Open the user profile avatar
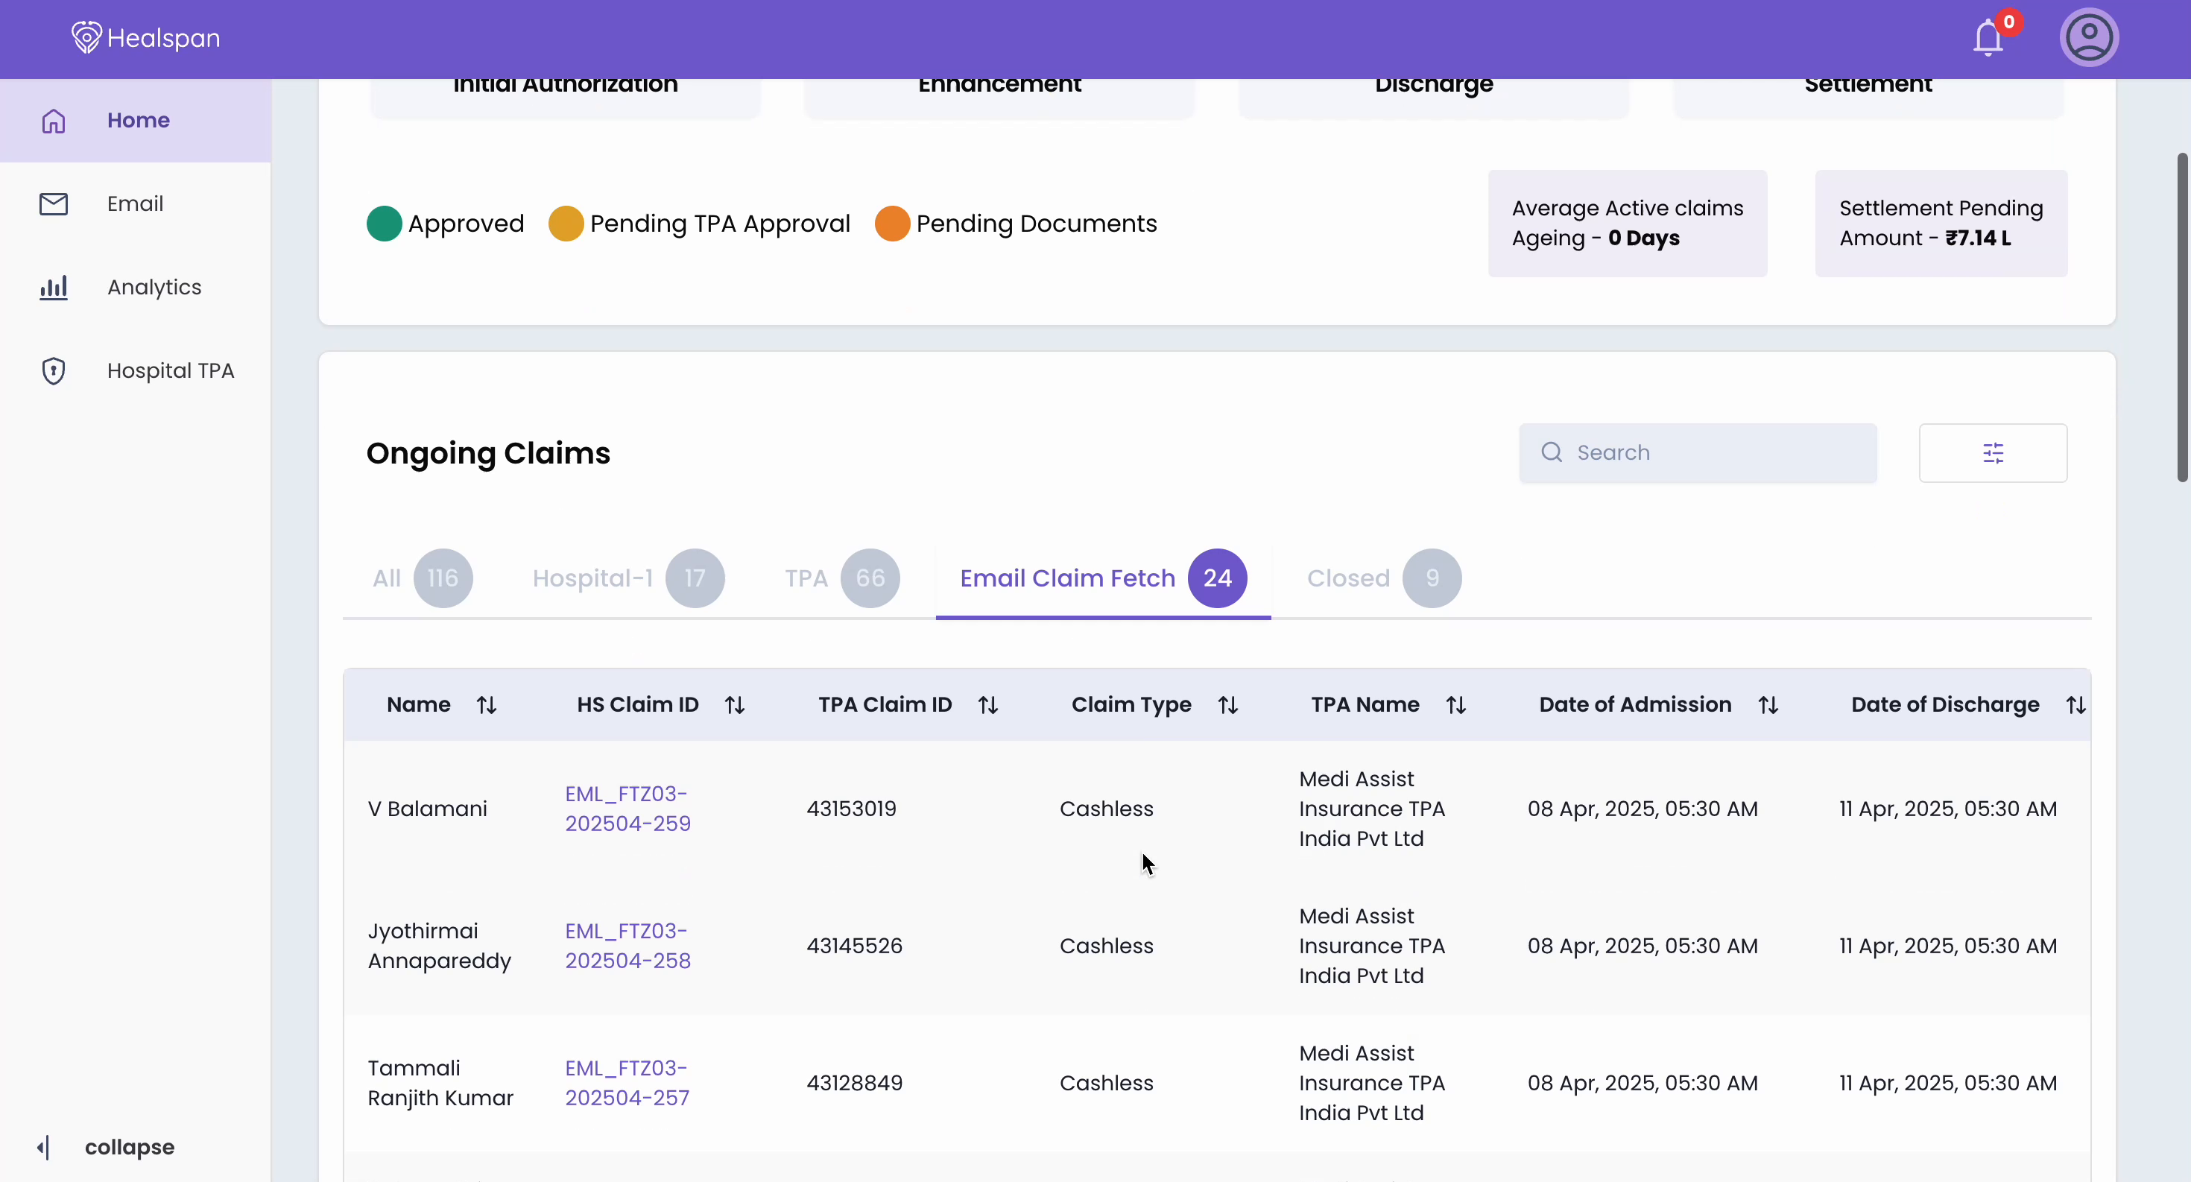 pos(2090,37)
